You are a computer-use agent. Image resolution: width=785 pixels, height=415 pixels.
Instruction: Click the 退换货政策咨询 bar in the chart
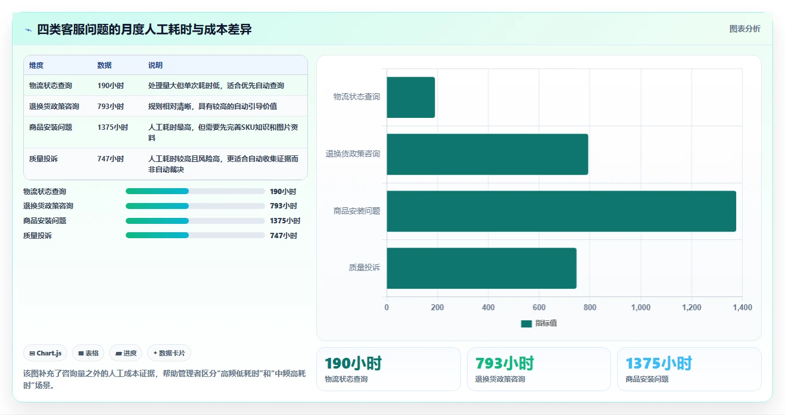487,154
